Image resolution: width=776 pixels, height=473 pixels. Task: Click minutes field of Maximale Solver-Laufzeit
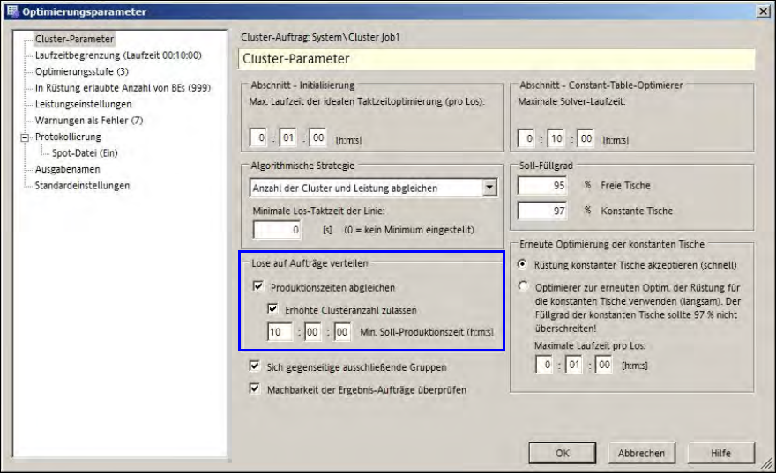click(x=556, y=138)
